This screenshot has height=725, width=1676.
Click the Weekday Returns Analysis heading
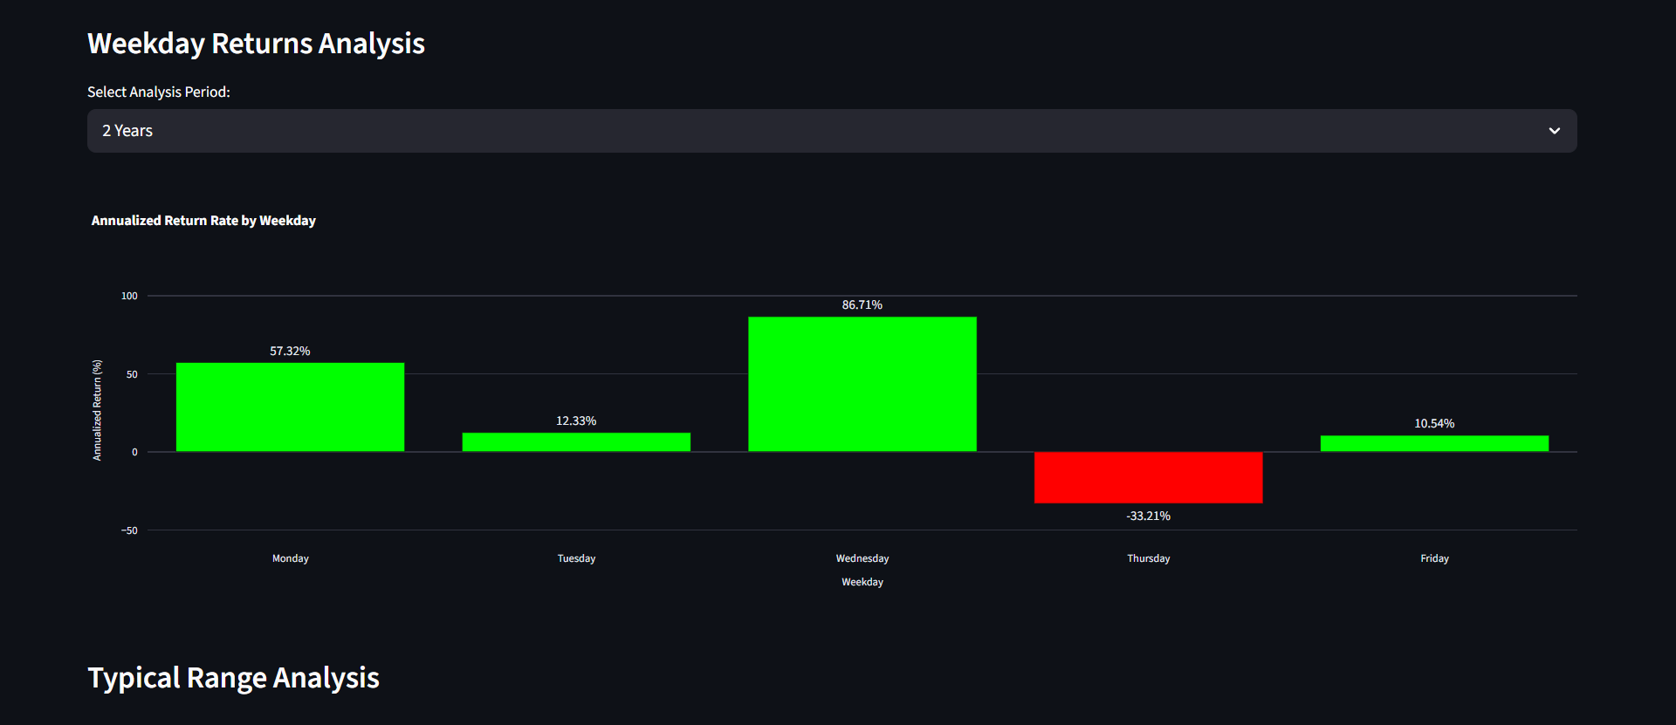pos(256,44)
